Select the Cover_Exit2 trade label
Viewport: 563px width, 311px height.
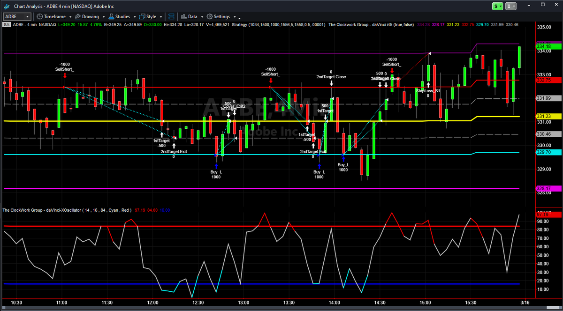tap(235, 106)
